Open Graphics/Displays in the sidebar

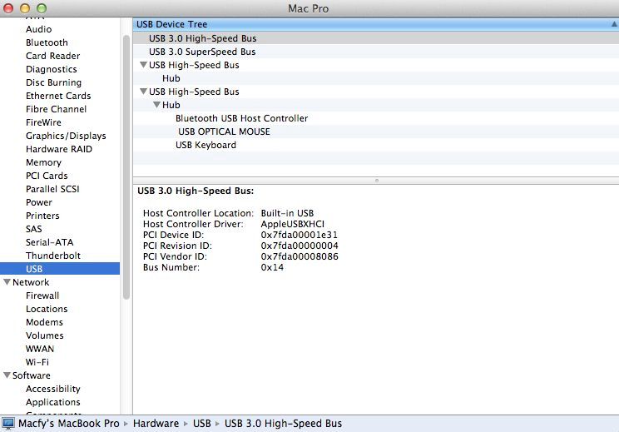(x=66, y=136)
